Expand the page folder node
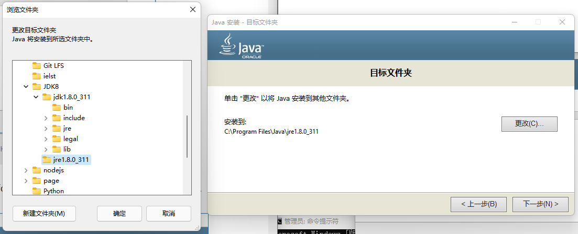The width and height of the screenshot is (578, 234). click(x=26, y=181)
